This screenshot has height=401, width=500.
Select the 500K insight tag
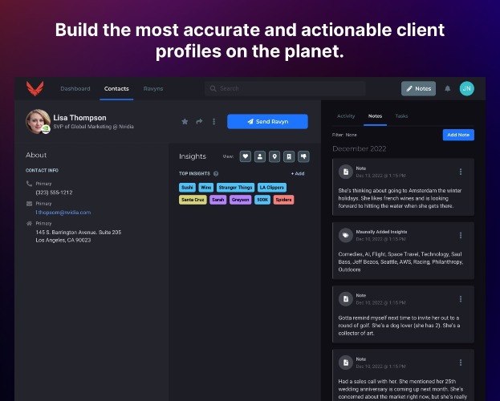[262, 200]
